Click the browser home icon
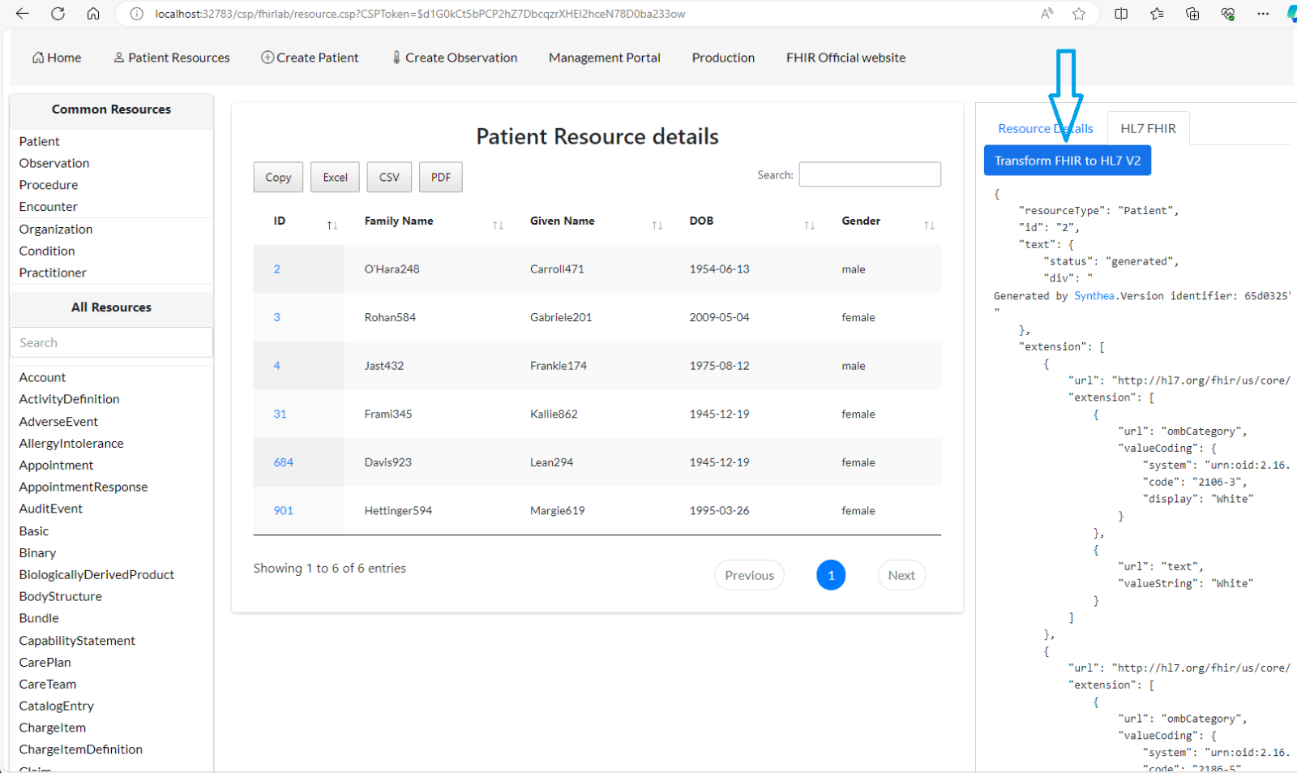The image size is (1297, 773). [93, 14]
